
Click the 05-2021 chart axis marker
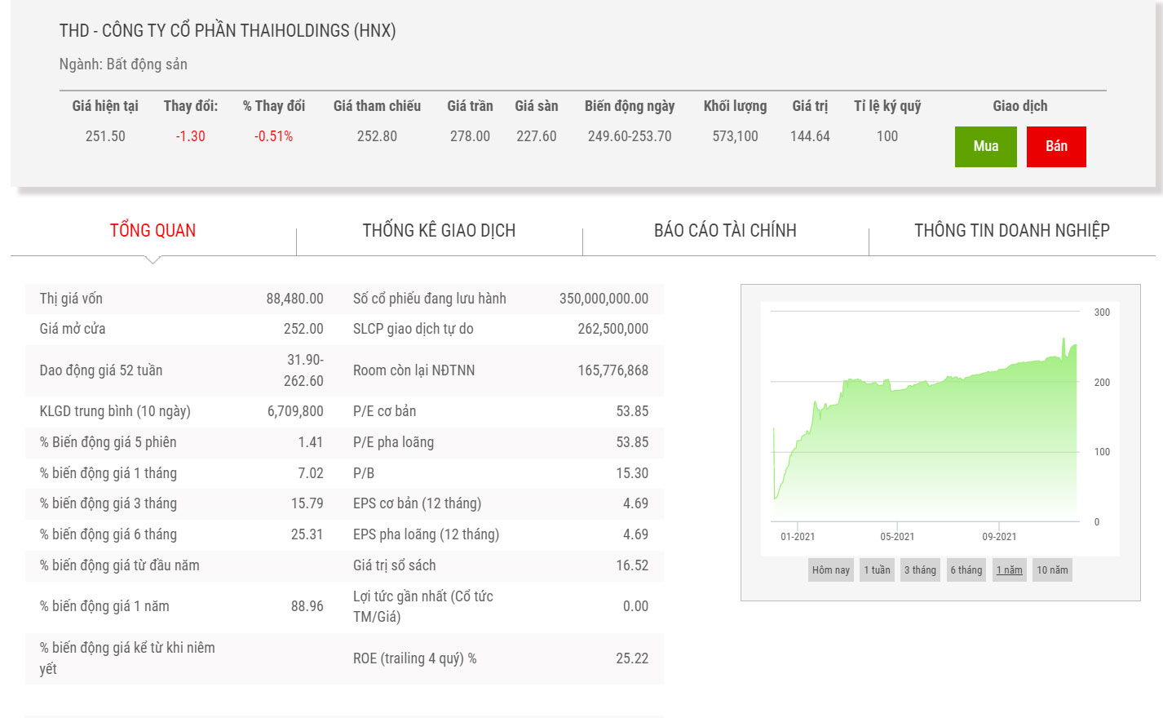click(897, 537)
